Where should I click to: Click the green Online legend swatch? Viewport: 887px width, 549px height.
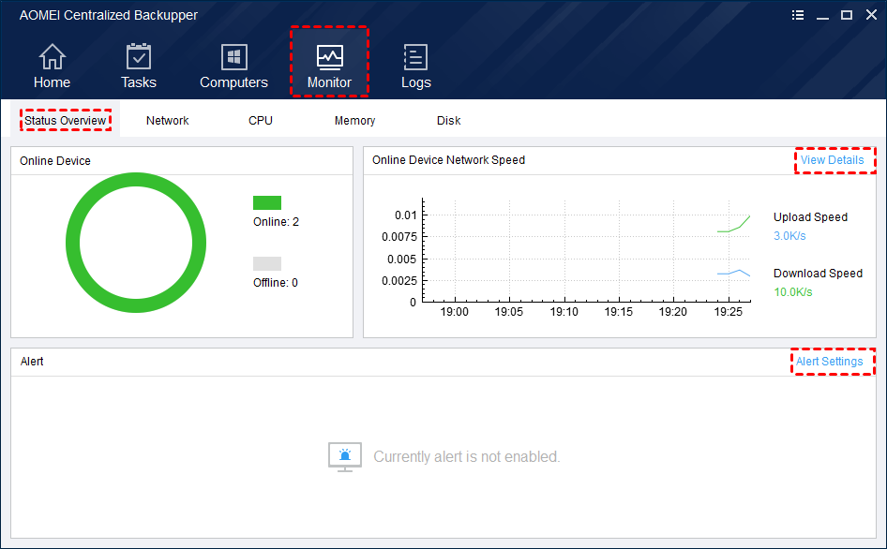[x=267, y=202]
